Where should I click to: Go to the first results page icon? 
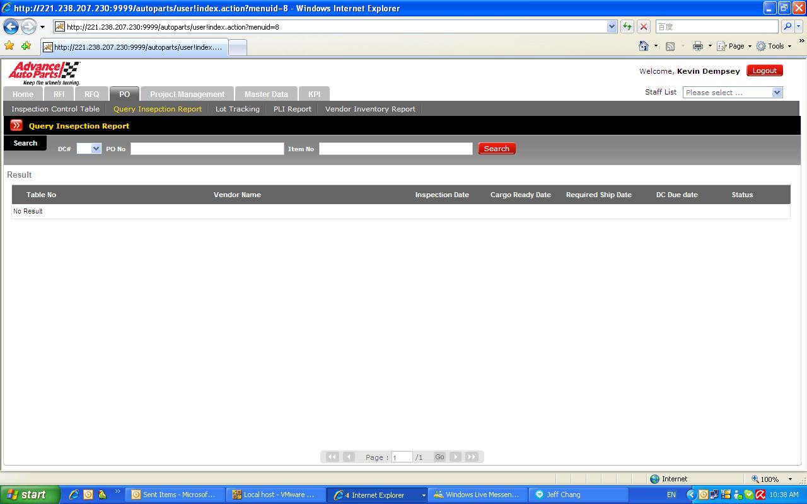pos(332,457)
